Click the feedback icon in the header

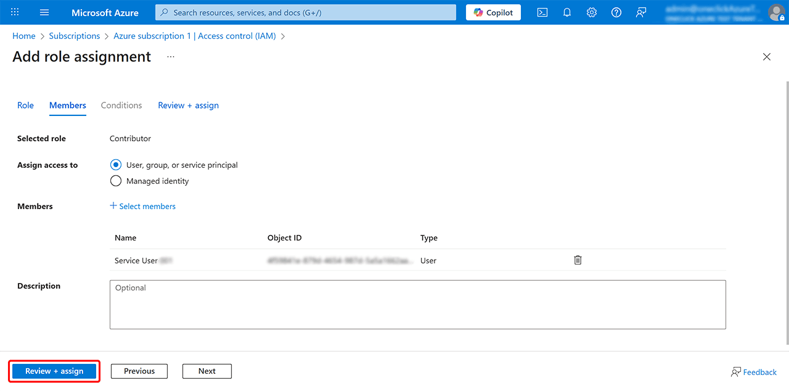coord(641,12)
